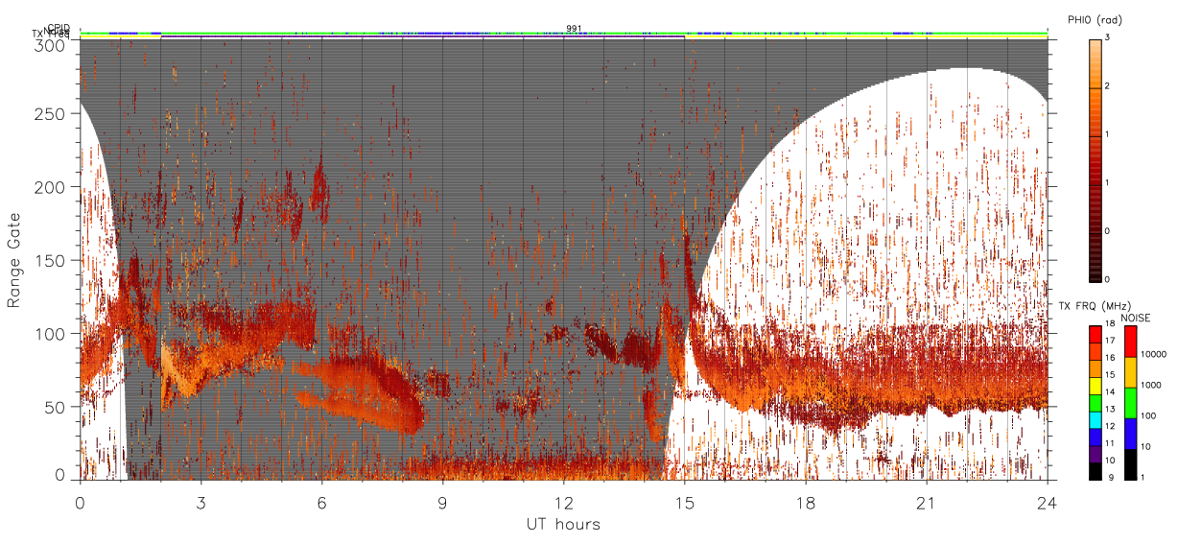Click the y-axis tick label '200'
This screenshot has width=1178, height=544.
point(51,187)
